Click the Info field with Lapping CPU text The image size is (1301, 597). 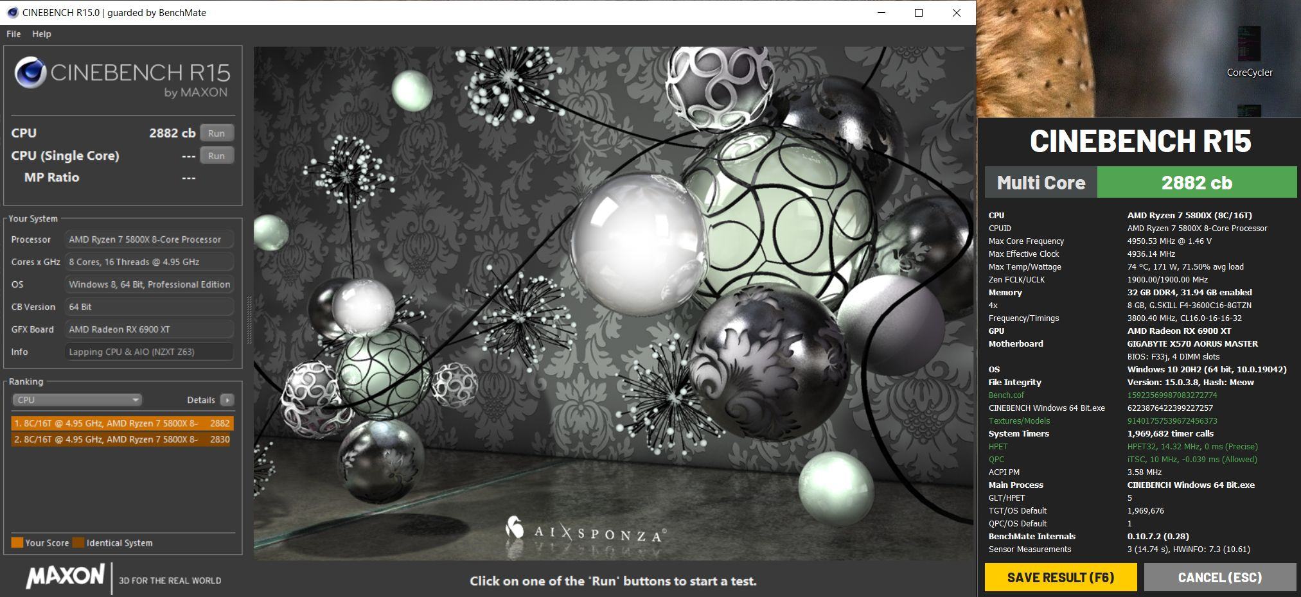coord(149,352)
